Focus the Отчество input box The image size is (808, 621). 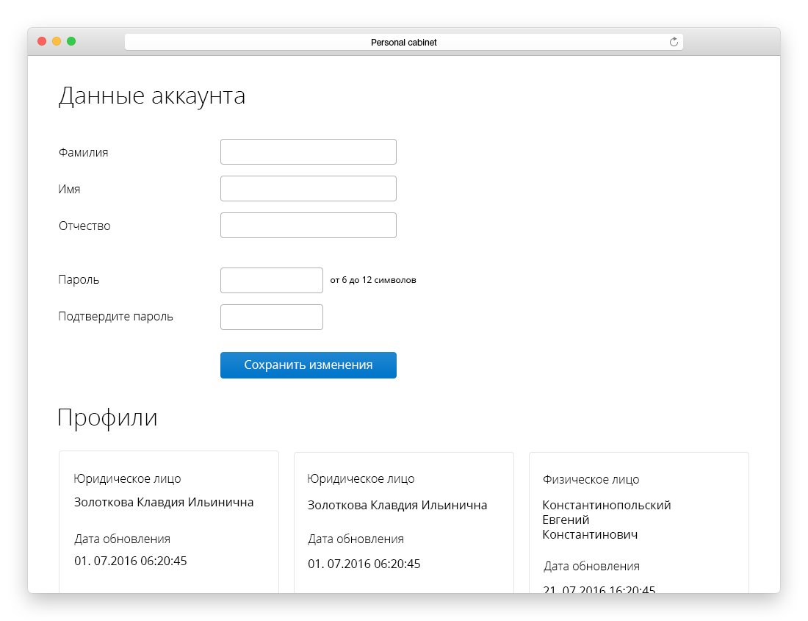point(308,226)
